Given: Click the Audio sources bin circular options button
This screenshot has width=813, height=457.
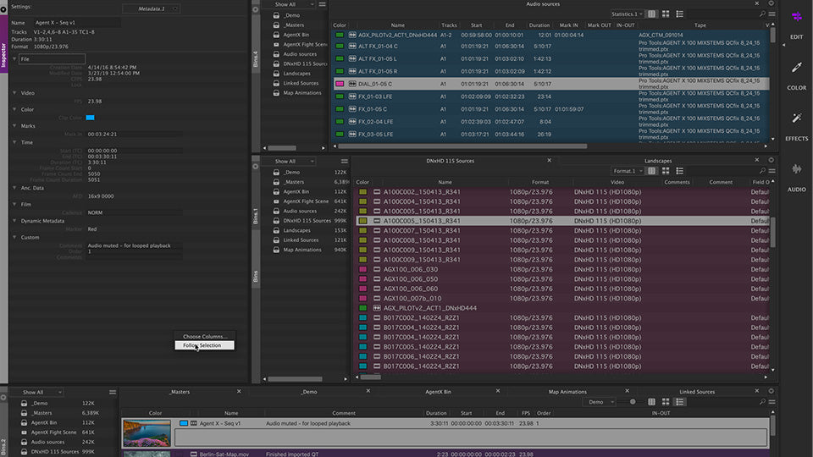Looking at the screenshot, I should (x=771, y=3).
